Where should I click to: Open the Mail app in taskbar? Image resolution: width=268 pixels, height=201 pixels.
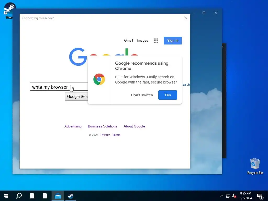(58, 196)
